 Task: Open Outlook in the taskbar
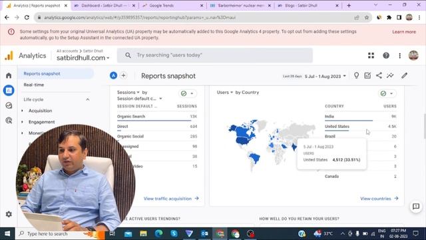[204, 233]
